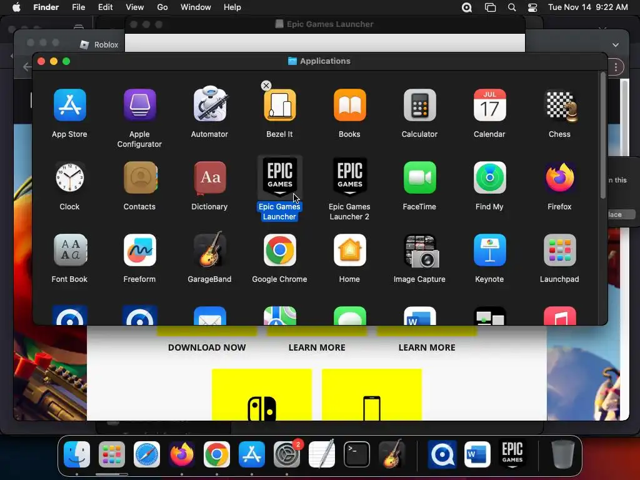The width and height of the screenshot is (640, 480).
Task: Open Epic Games from the Dock
Action: pyautogui.click(x=512, y=454)
